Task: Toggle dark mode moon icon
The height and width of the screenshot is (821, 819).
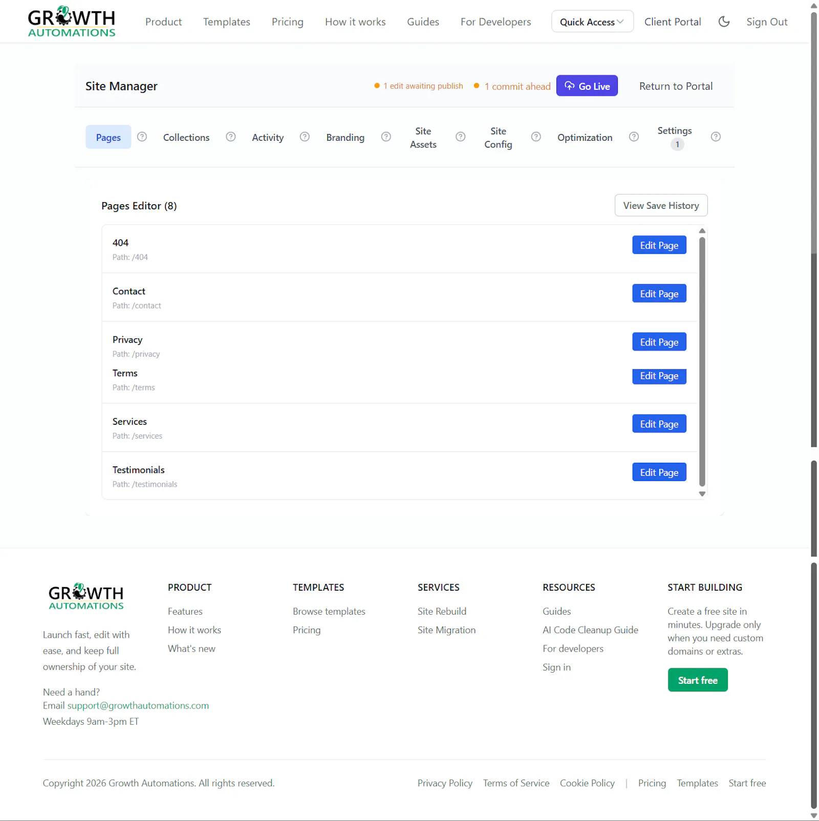Action: 724,21
